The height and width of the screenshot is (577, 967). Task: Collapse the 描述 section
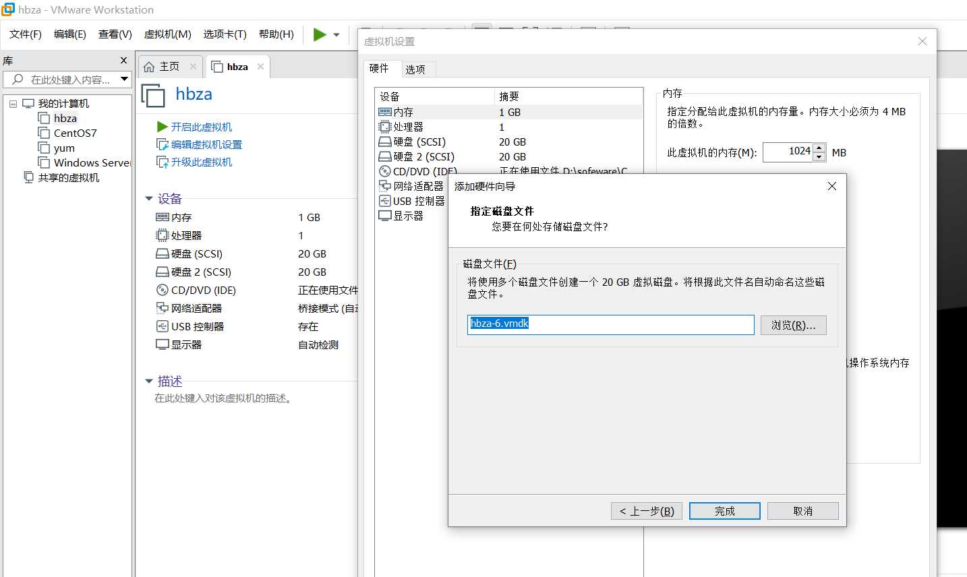point(149,382)
